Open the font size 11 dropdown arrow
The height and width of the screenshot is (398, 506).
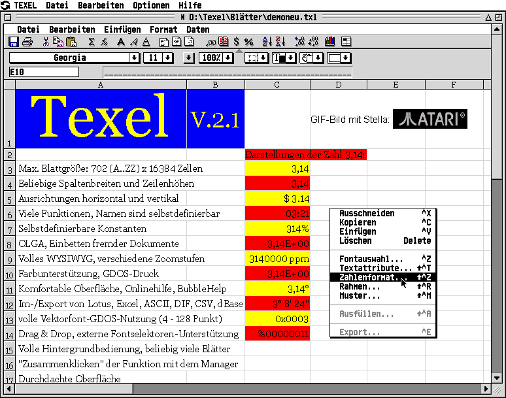(x=167, y=58)
